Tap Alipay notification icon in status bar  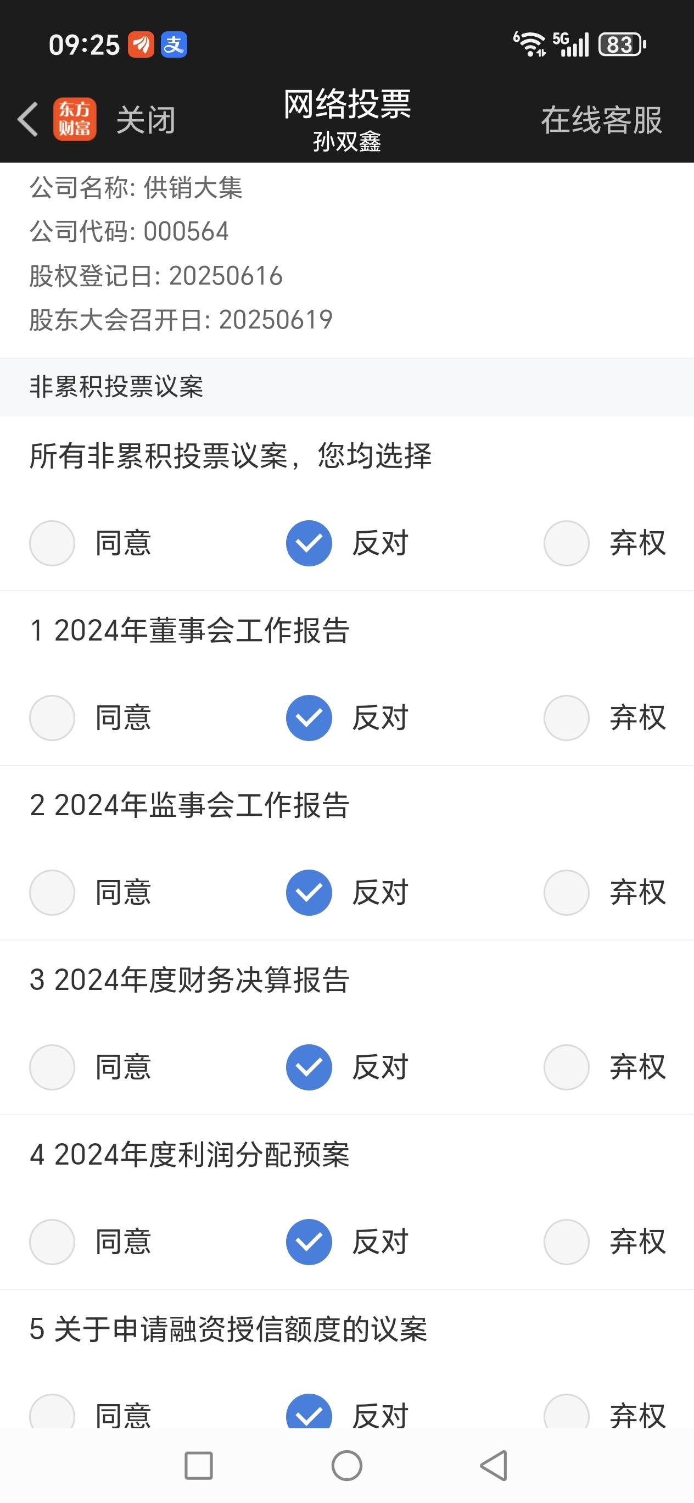click(174, 44)
